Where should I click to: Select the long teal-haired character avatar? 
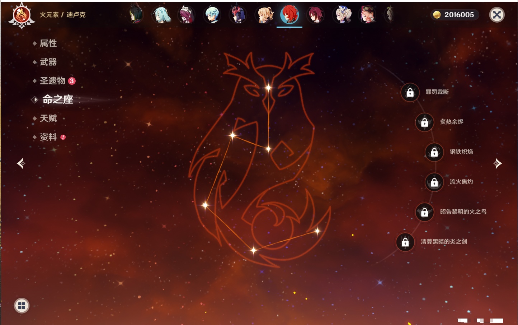[161, 15]
